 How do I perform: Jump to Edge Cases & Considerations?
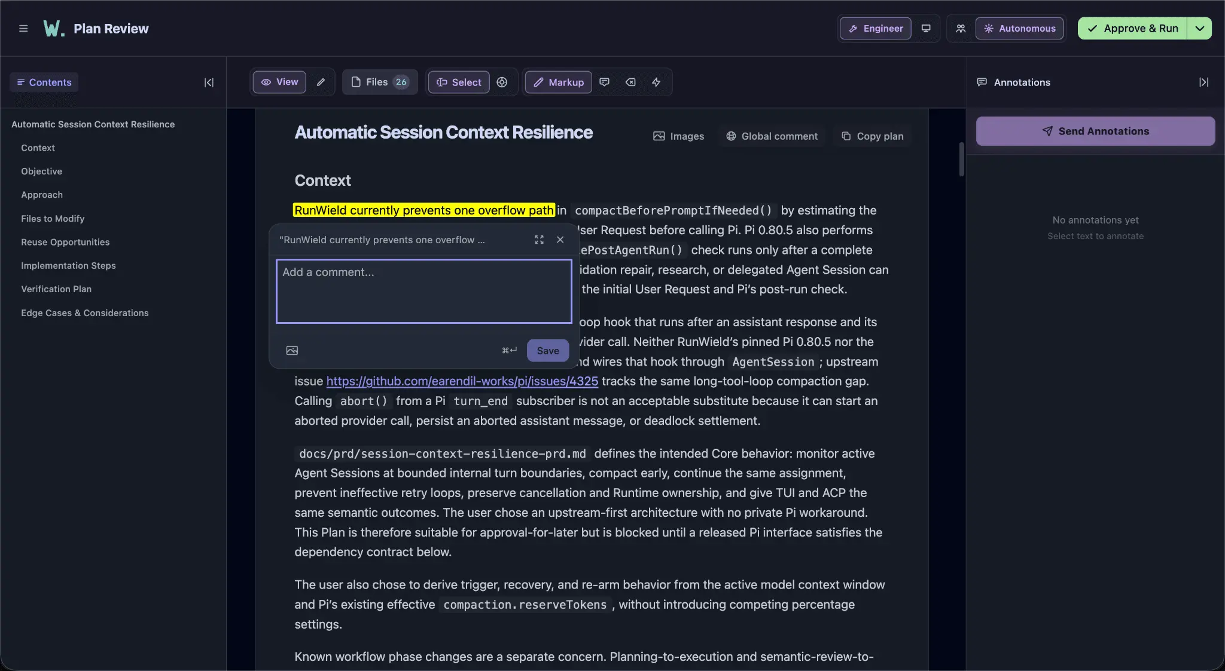coord(84,313)
